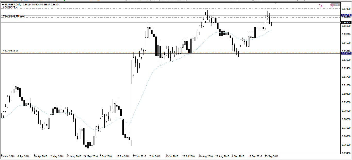Image resolution: width=352 pixels, height=160 pixels.
Task: Click the 13 Sep 2016 date label
Action: click(x=255, y=156)
